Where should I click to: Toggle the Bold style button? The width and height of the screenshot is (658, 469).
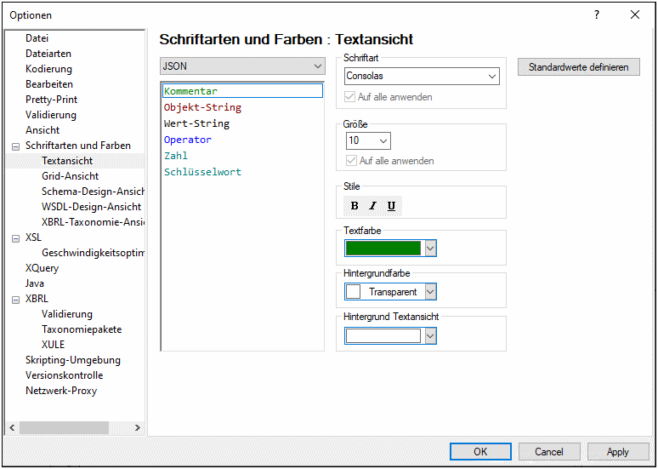tap(355, 206)
